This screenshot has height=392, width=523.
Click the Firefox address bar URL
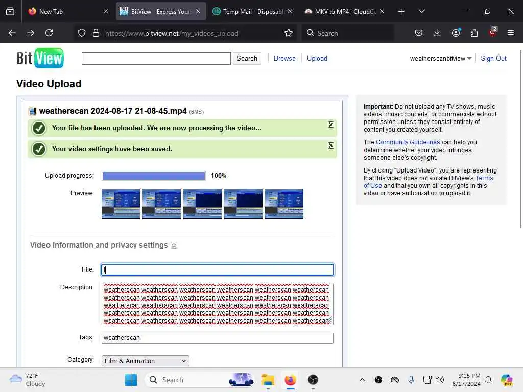(x=172, y=33)
